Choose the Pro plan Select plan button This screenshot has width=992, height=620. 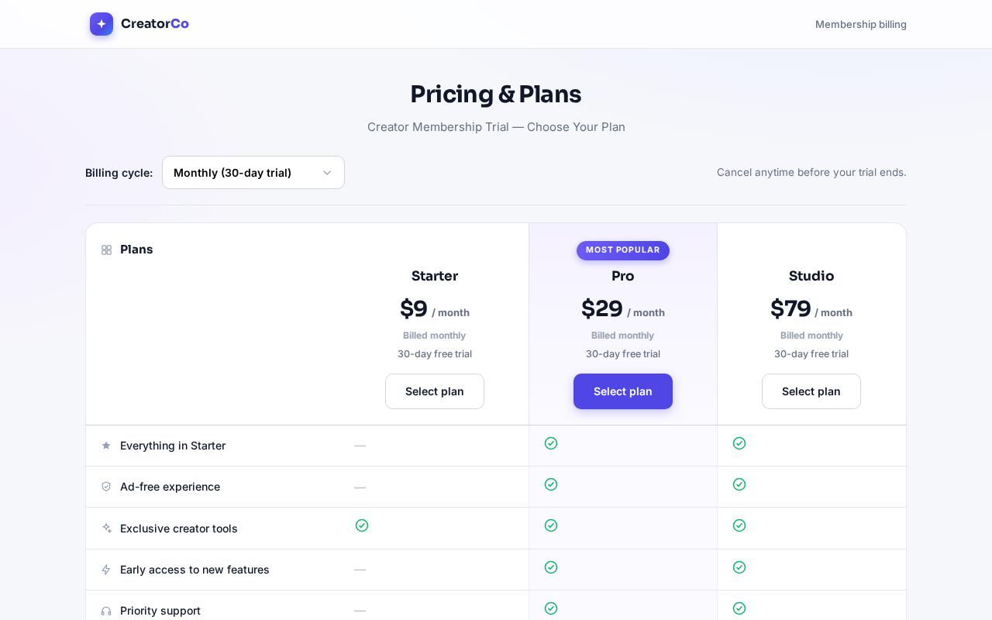[623, 391]
